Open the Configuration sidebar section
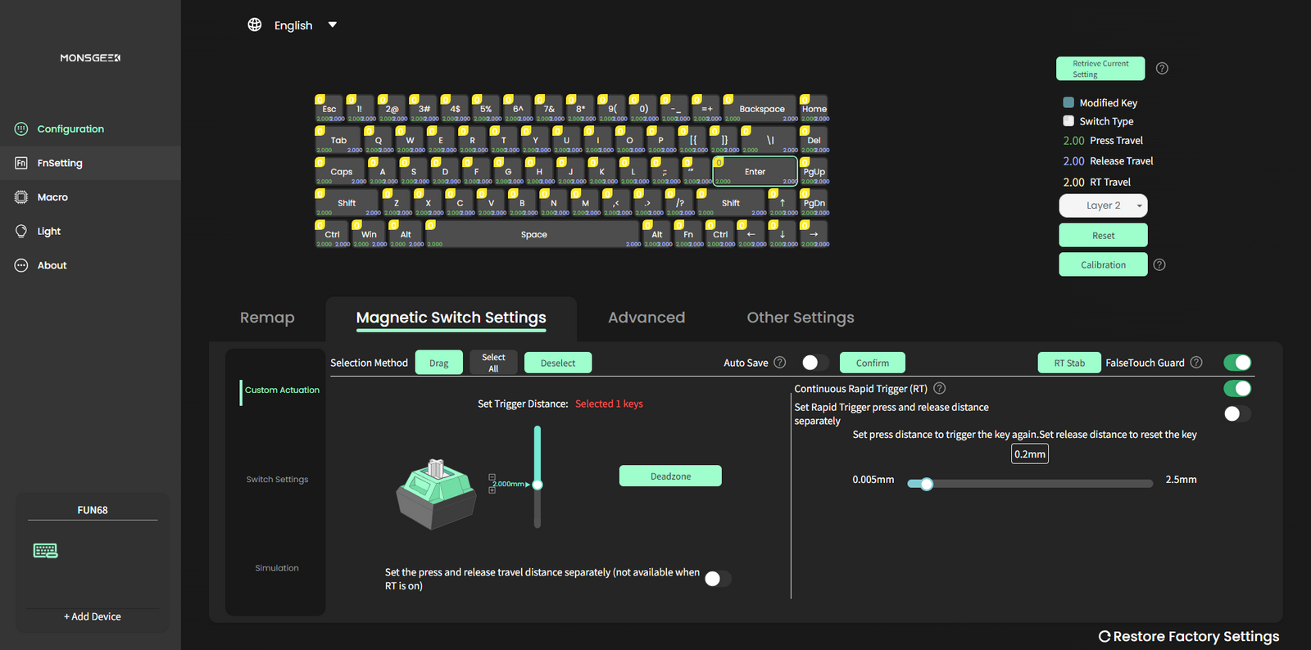This screenshot has width=1311, height=650. [70, 129]
